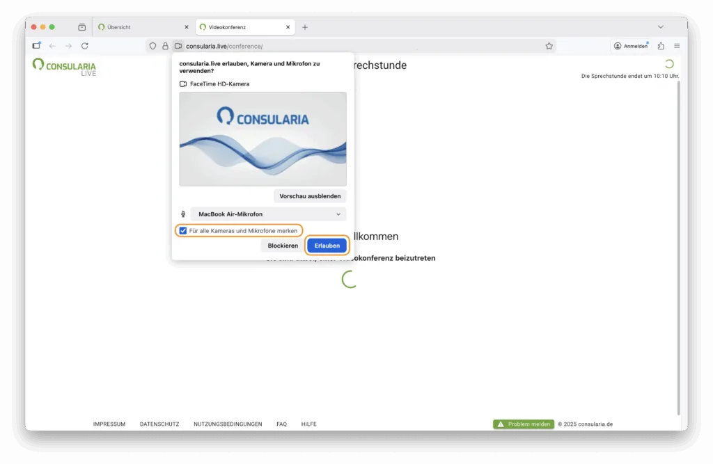Open the Firefox hamburger menu
Image resolution: width=713 pixels, height=464 pixels.
pyautogui.click(x=677, y=46)
